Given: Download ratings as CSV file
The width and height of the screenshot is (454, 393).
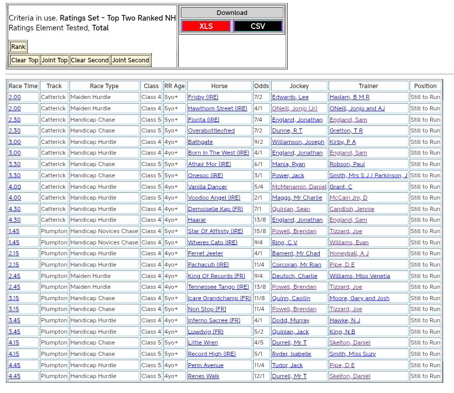Looking at the screenshot, I should coord(258,26).
